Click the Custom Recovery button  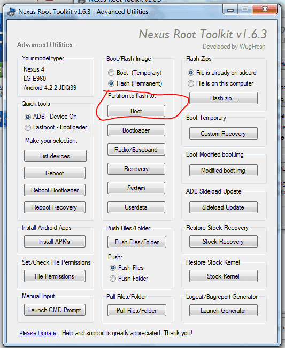tap(224, 134)
